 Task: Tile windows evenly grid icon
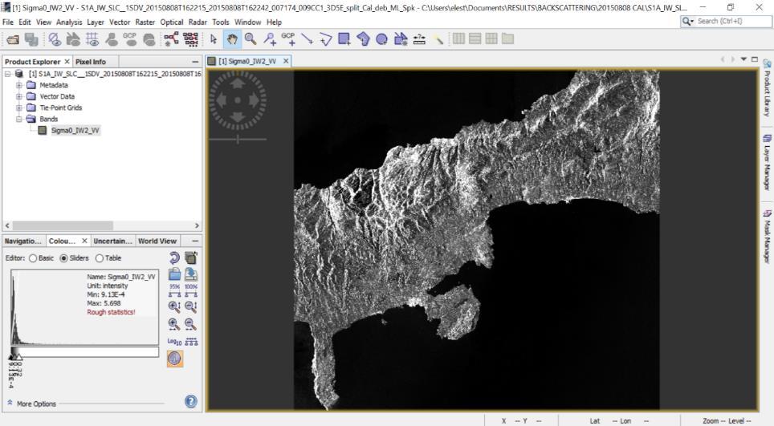(x=491, y=39)
